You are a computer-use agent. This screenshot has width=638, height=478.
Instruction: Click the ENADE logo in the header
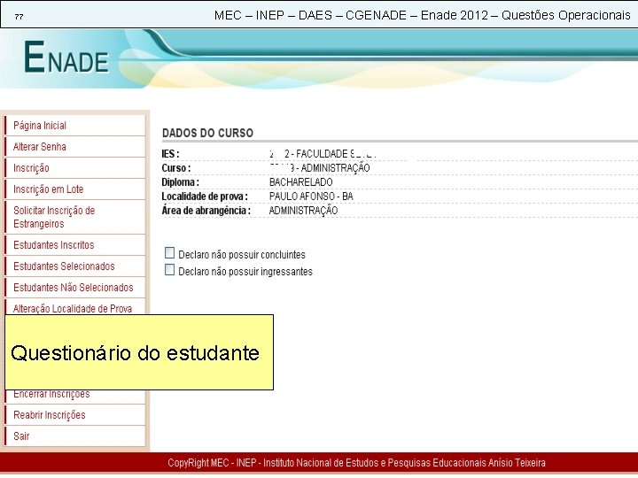point(66,58)
